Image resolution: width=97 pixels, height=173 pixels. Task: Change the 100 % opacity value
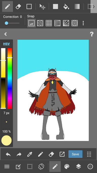tap(7, 132)
